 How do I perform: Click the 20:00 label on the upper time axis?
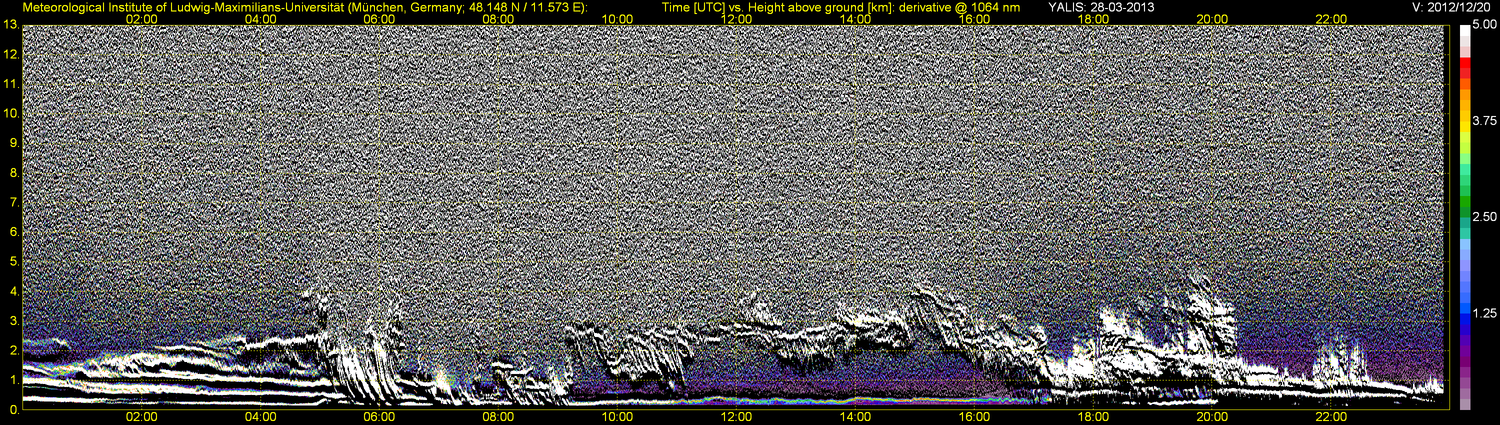tap(1212, 19)
